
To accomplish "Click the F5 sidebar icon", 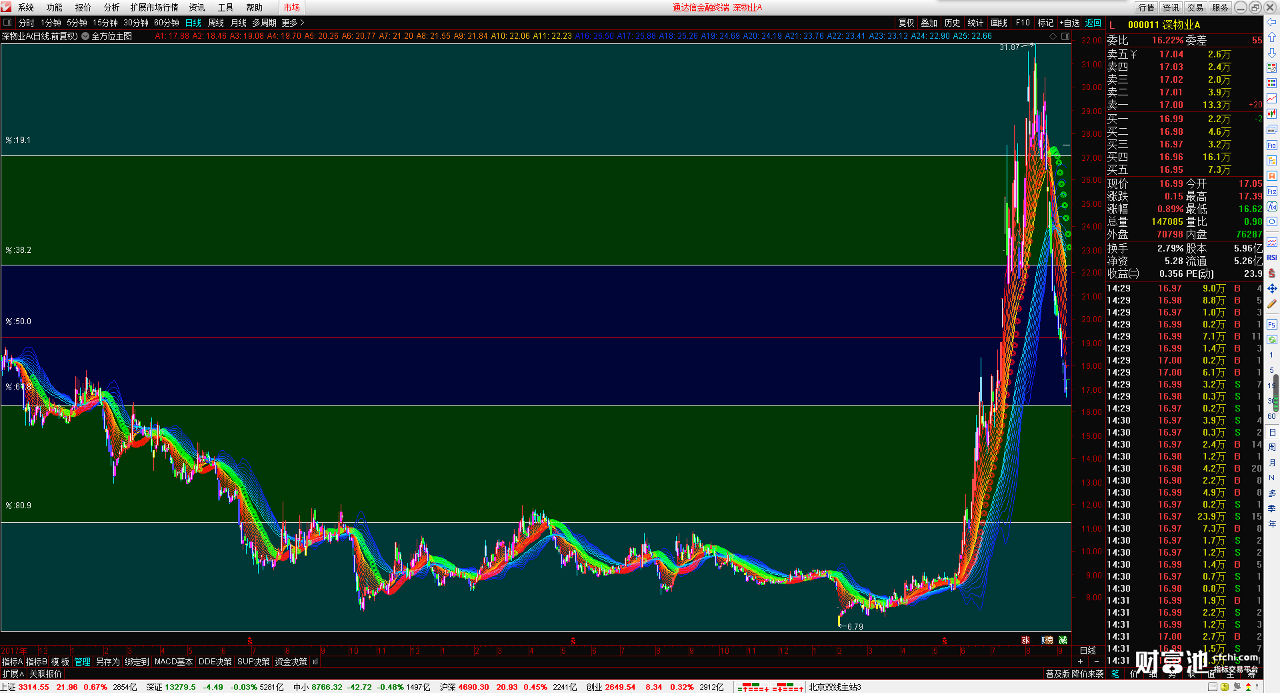I will coord(1271,325).
